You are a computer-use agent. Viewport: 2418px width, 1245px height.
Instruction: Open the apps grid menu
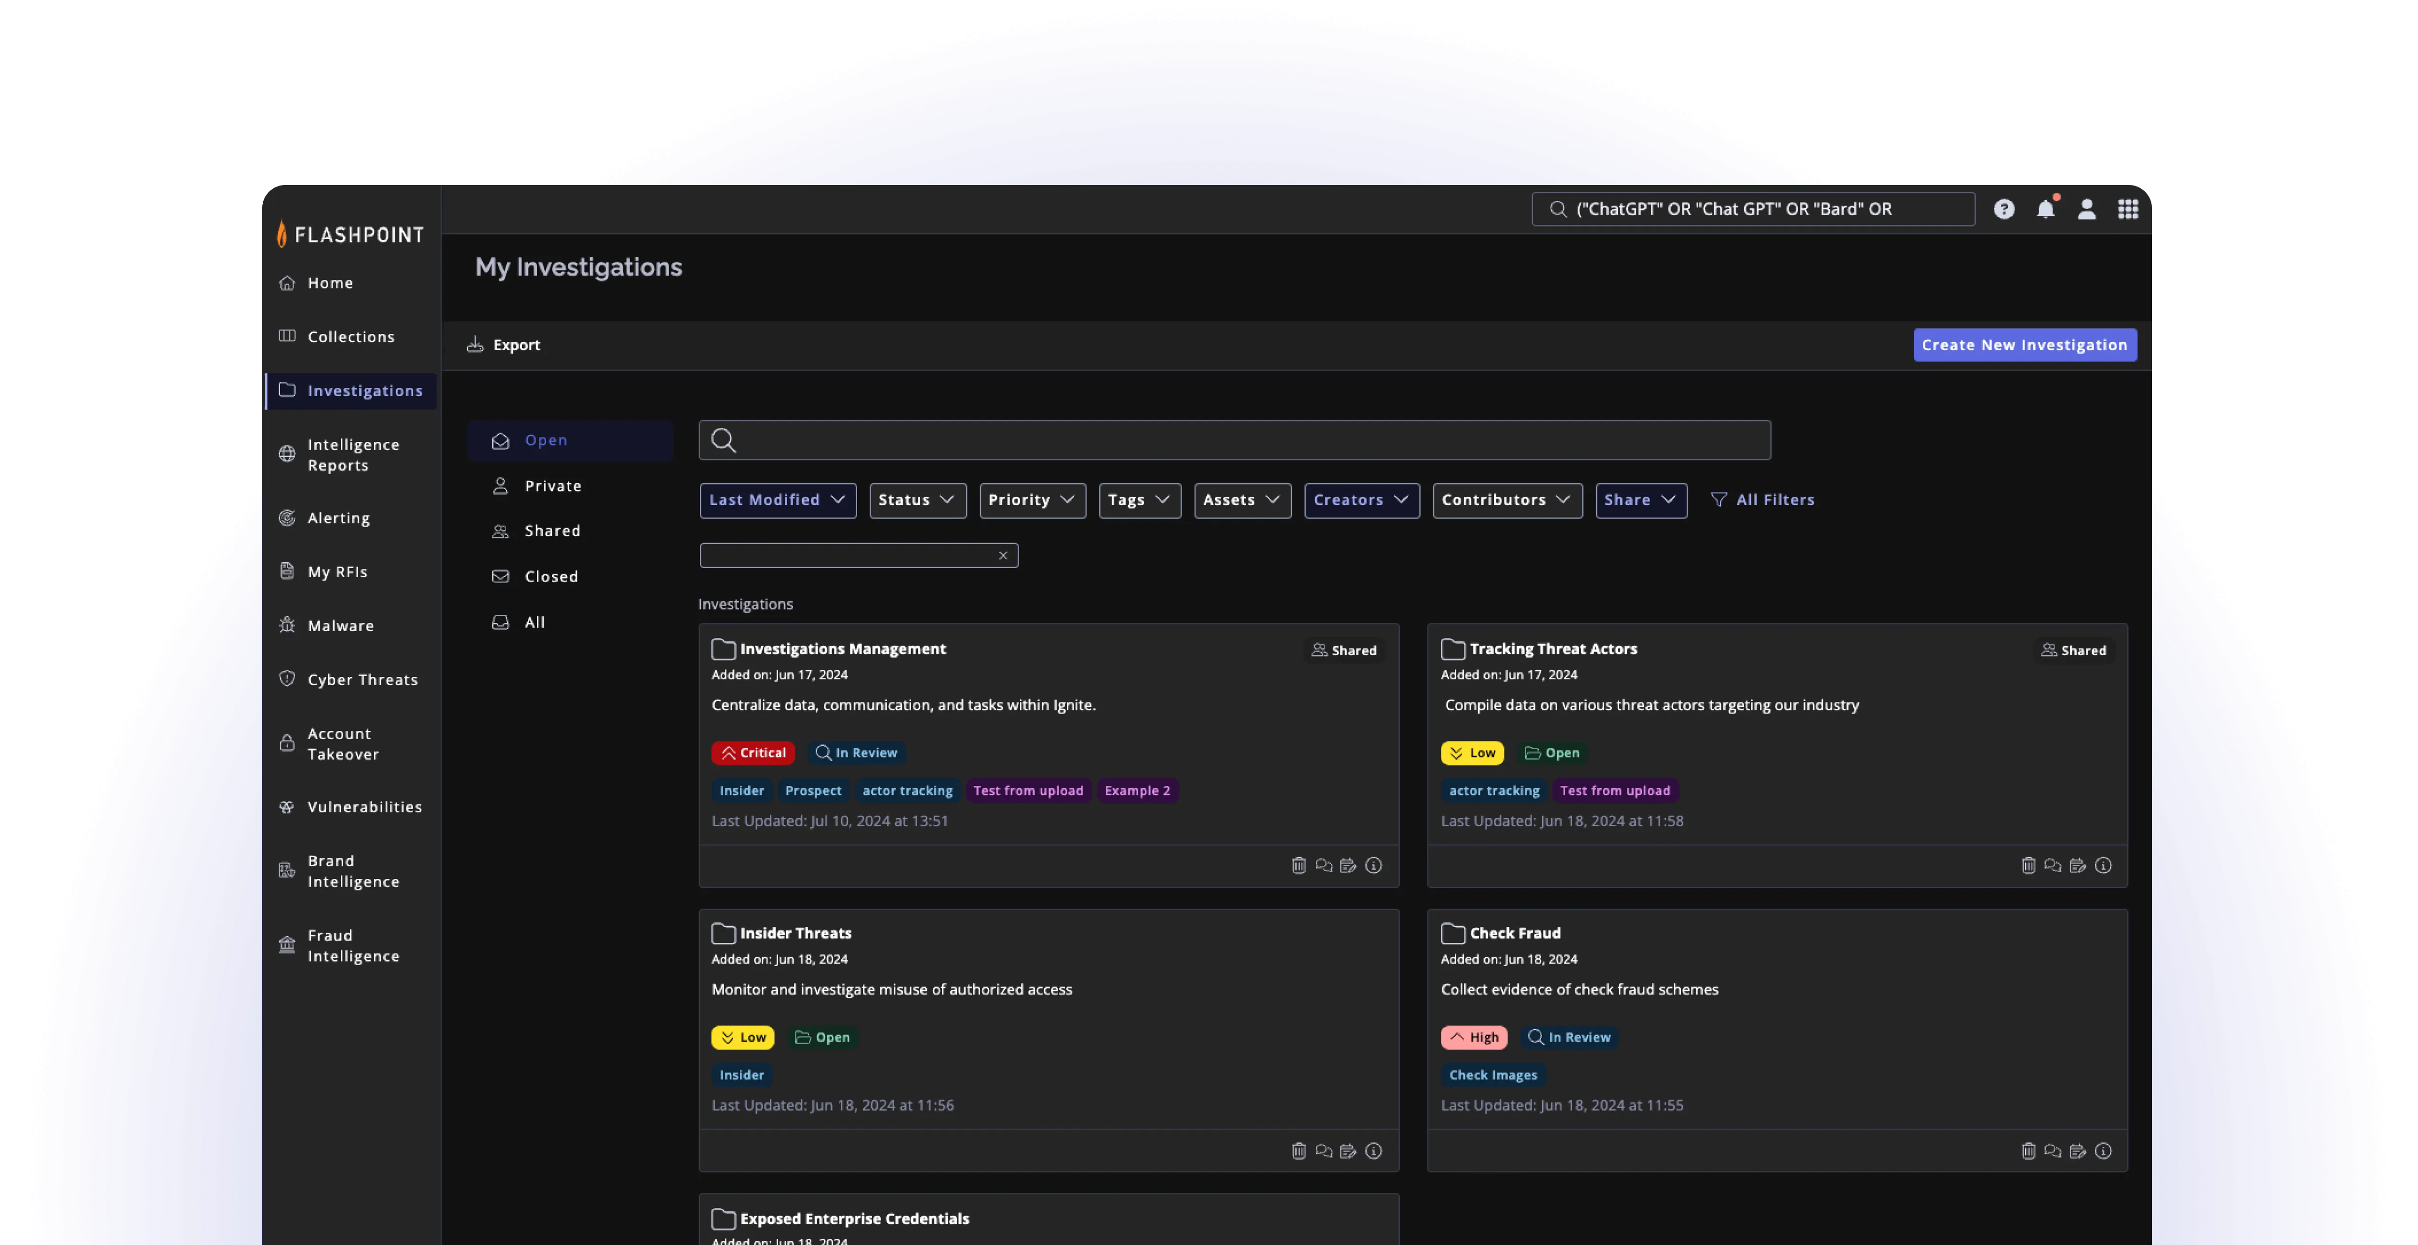(2128, 209)
